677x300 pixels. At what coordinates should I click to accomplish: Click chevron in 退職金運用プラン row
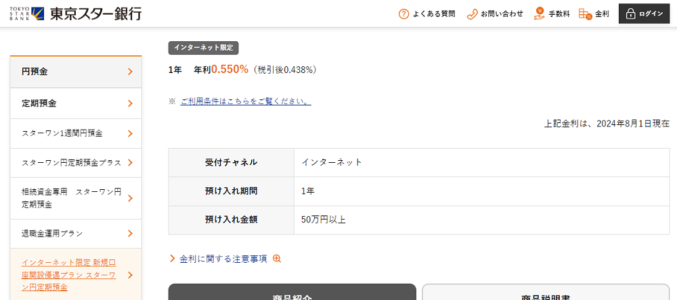point(131,234)
